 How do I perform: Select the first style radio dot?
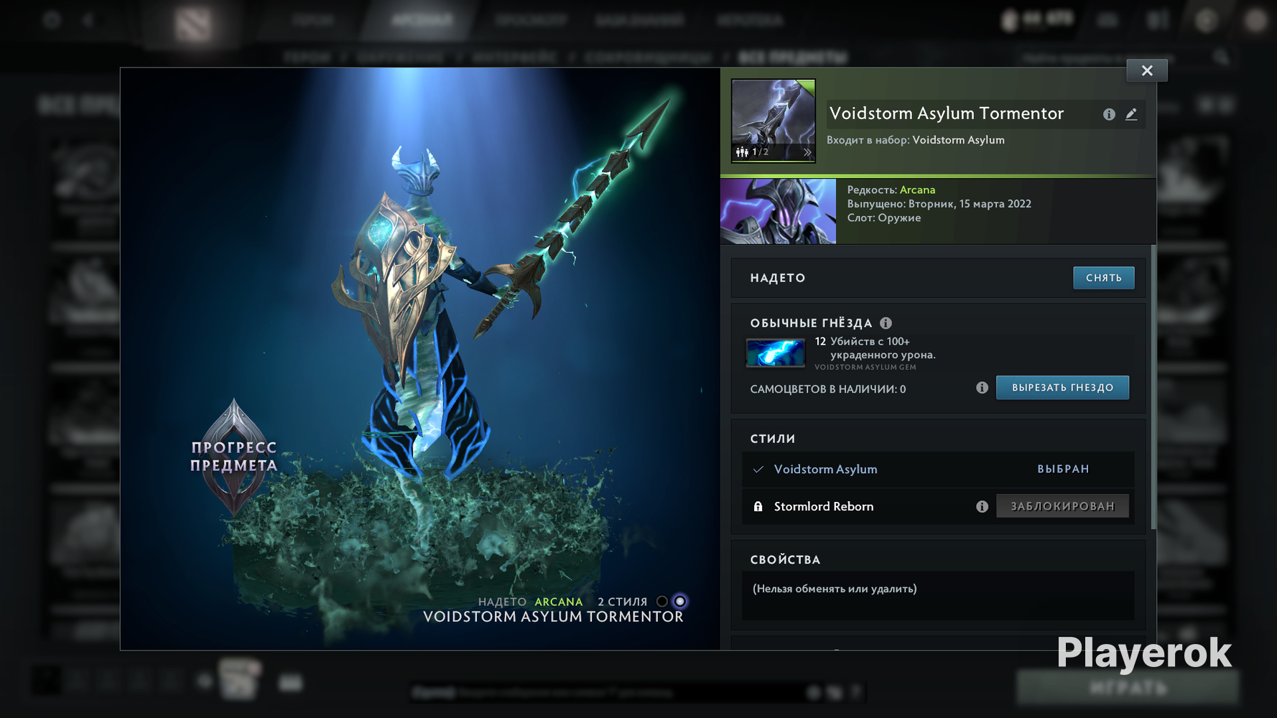tap(661, 602)
